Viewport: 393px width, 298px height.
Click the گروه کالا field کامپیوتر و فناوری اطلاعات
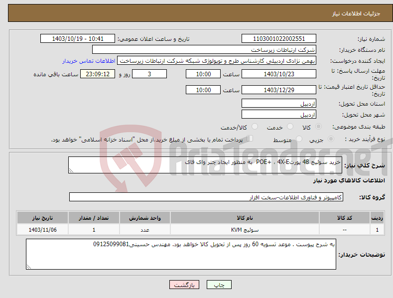pyautogui.click(x=206, y=197)
